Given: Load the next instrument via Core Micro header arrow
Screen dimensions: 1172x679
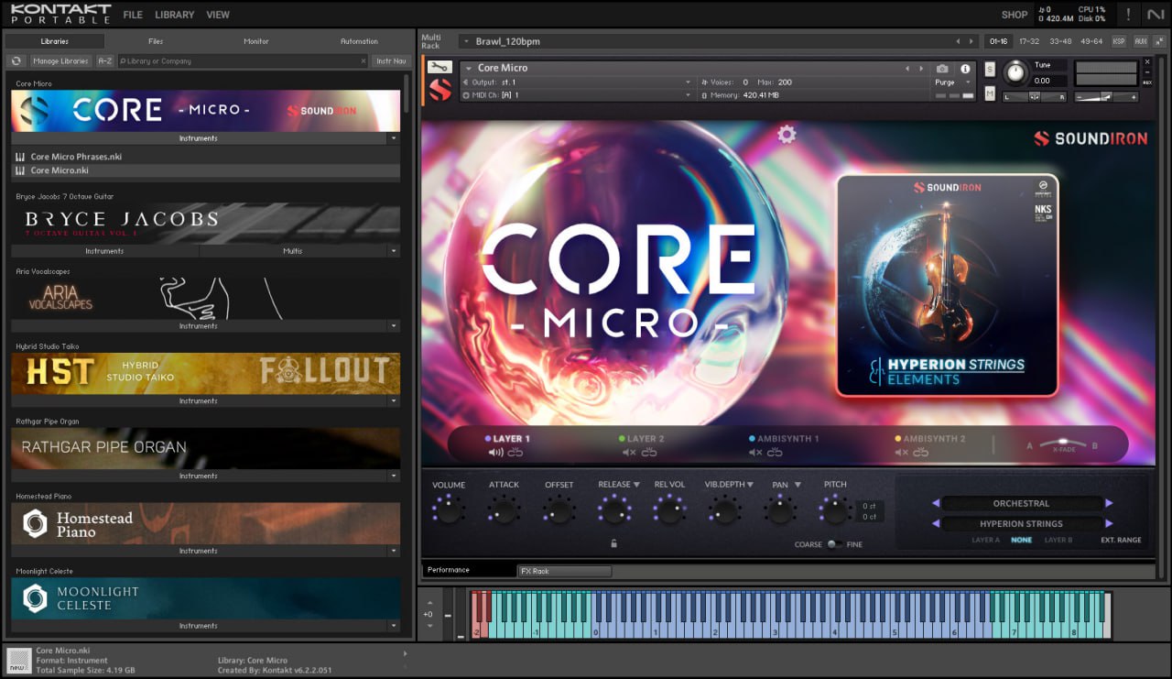Looking at the screenshot, I should pos(921,69).
